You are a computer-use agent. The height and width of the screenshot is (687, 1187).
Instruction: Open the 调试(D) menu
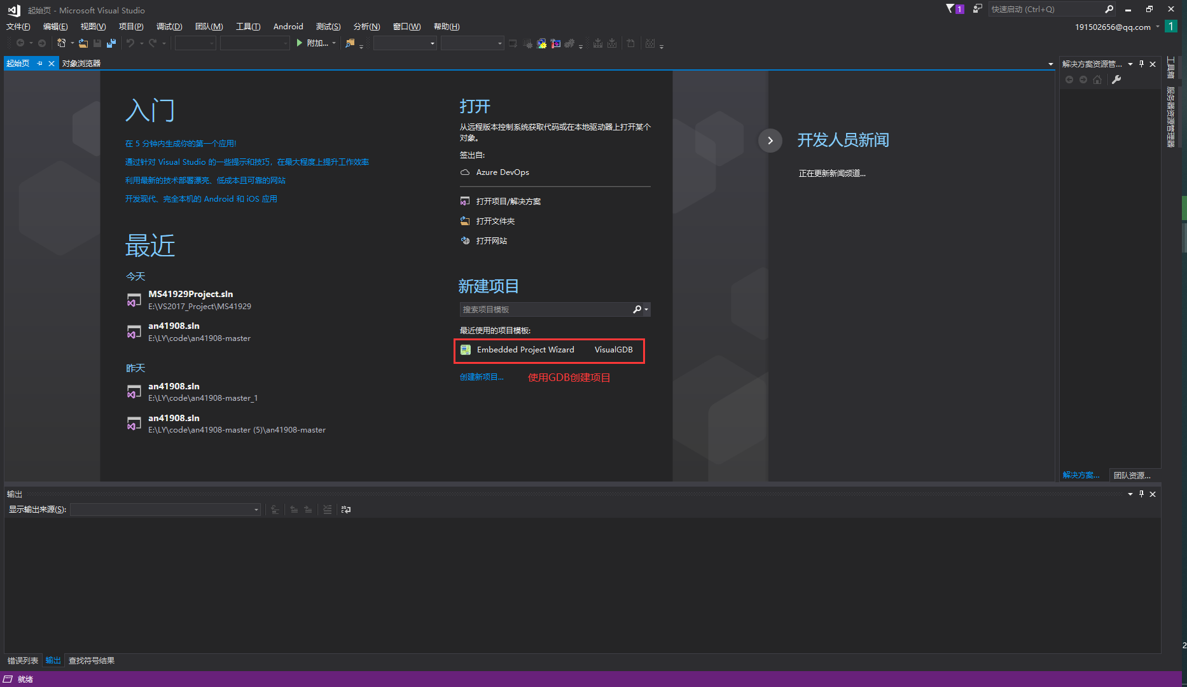(x=169, y=26)
